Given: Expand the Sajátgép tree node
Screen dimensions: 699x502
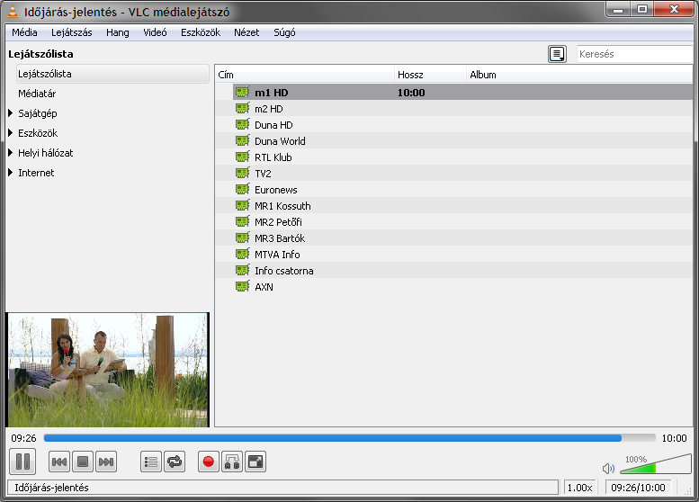Looking at the screenshot, I should pyautogui.click(x=11, y=113).
